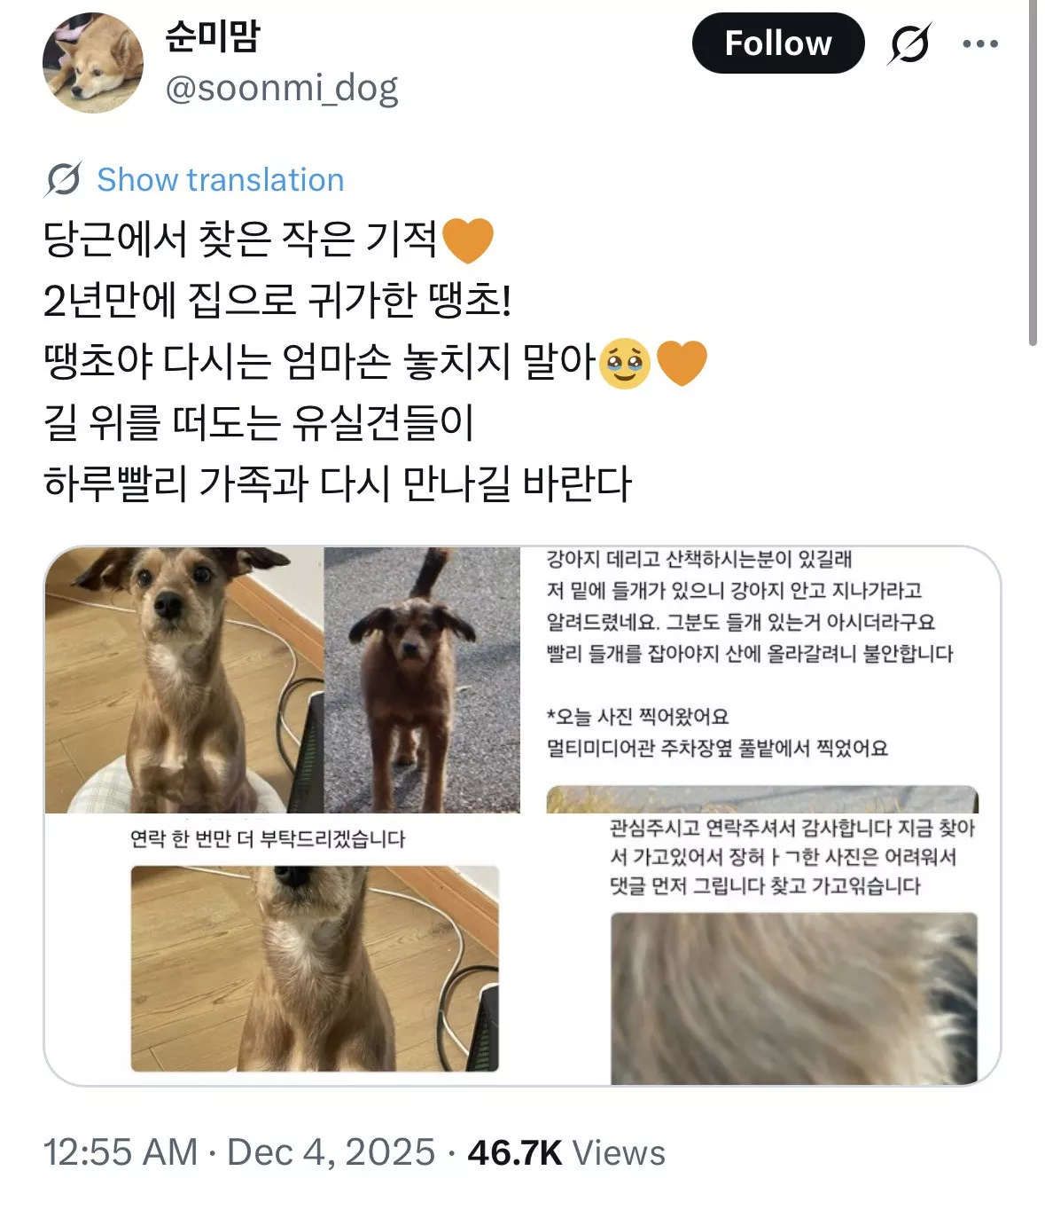This screenshot has width=1045, height=1210.
Task: Click the orange heart emoji after 기적
Action: tap(467, 240)
